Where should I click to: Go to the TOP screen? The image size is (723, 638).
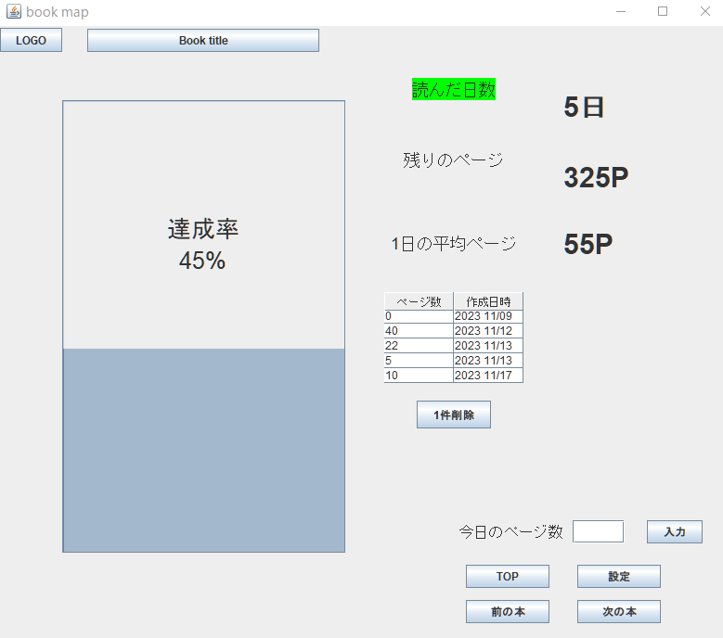(x=507, y=576)
